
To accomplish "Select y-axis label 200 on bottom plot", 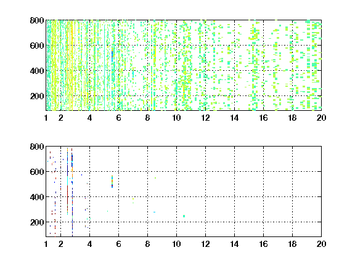I will point(37,222).
